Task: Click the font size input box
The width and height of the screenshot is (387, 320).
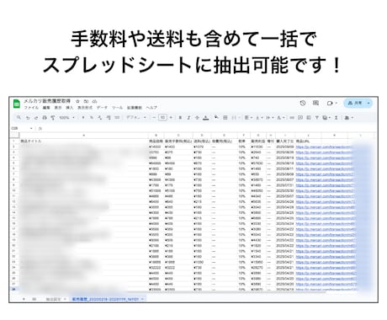Action: [162, 118]
